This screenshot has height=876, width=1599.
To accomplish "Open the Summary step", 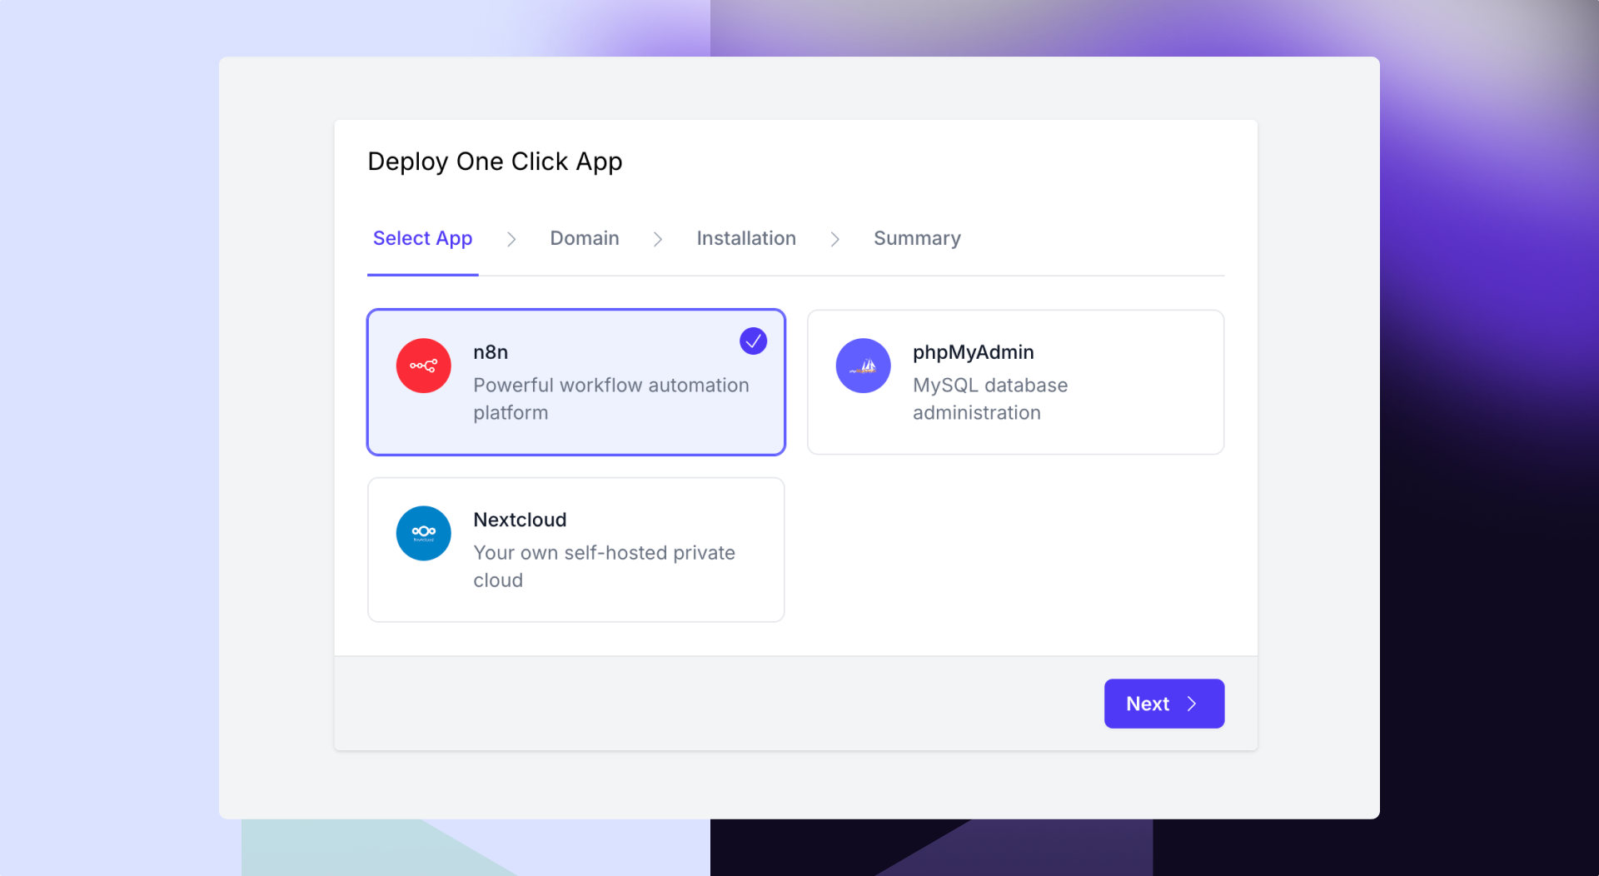I will [x=916, y=238].
